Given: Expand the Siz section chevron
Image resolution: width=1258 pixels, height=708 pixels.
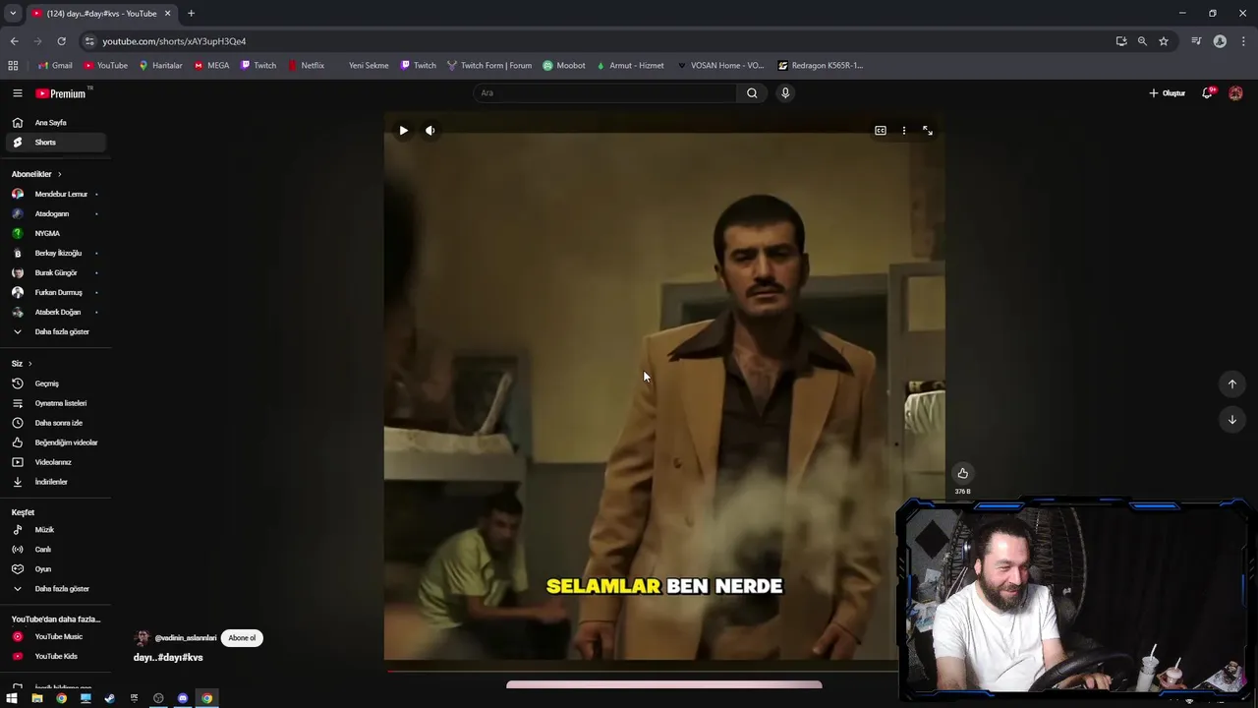Looking at the screenshot, I should pyautogui.click(x=29, y=364).
